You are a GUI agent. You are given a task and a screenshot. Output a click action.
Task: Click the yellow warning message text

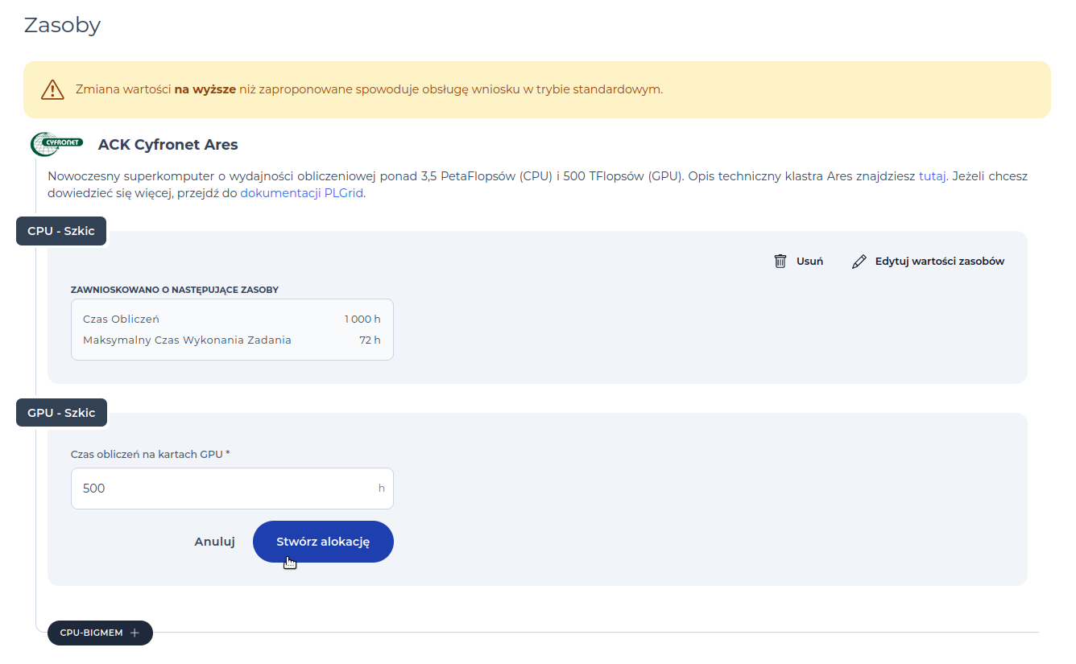[x=369, y=89]
